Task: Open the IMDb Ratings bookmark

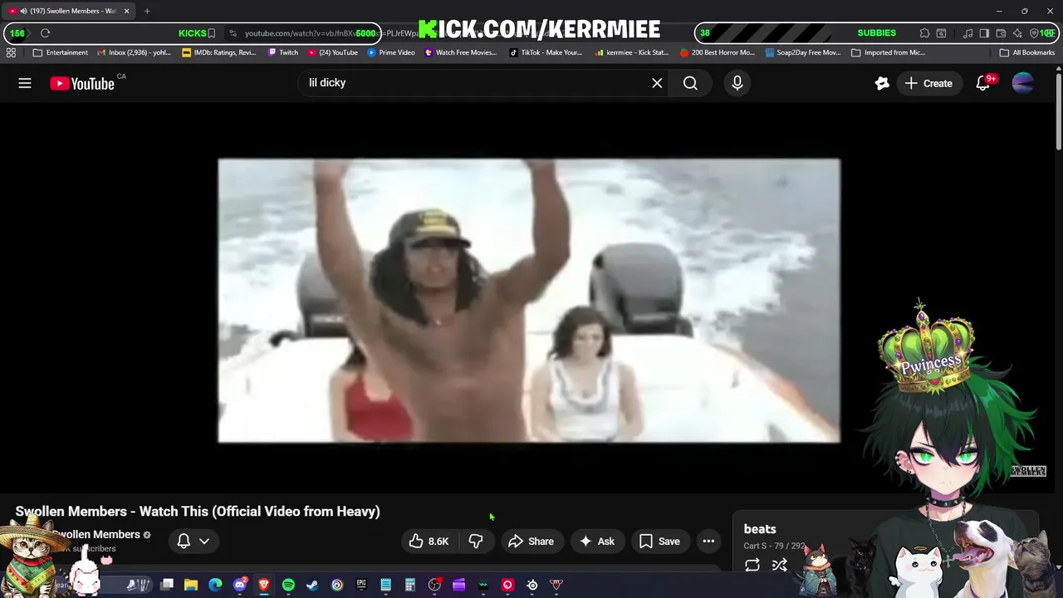Action: point(219,52)
